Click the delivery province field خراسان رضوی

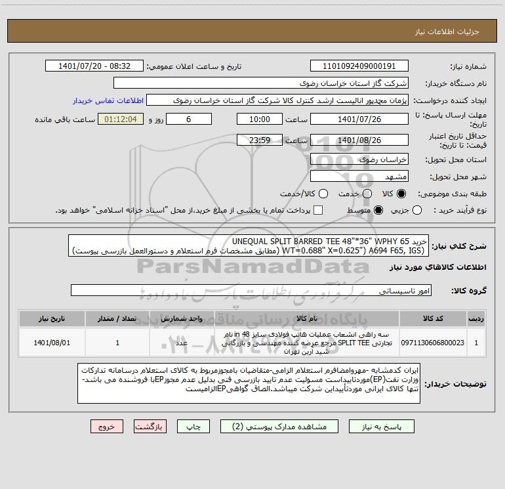(359, 159)
